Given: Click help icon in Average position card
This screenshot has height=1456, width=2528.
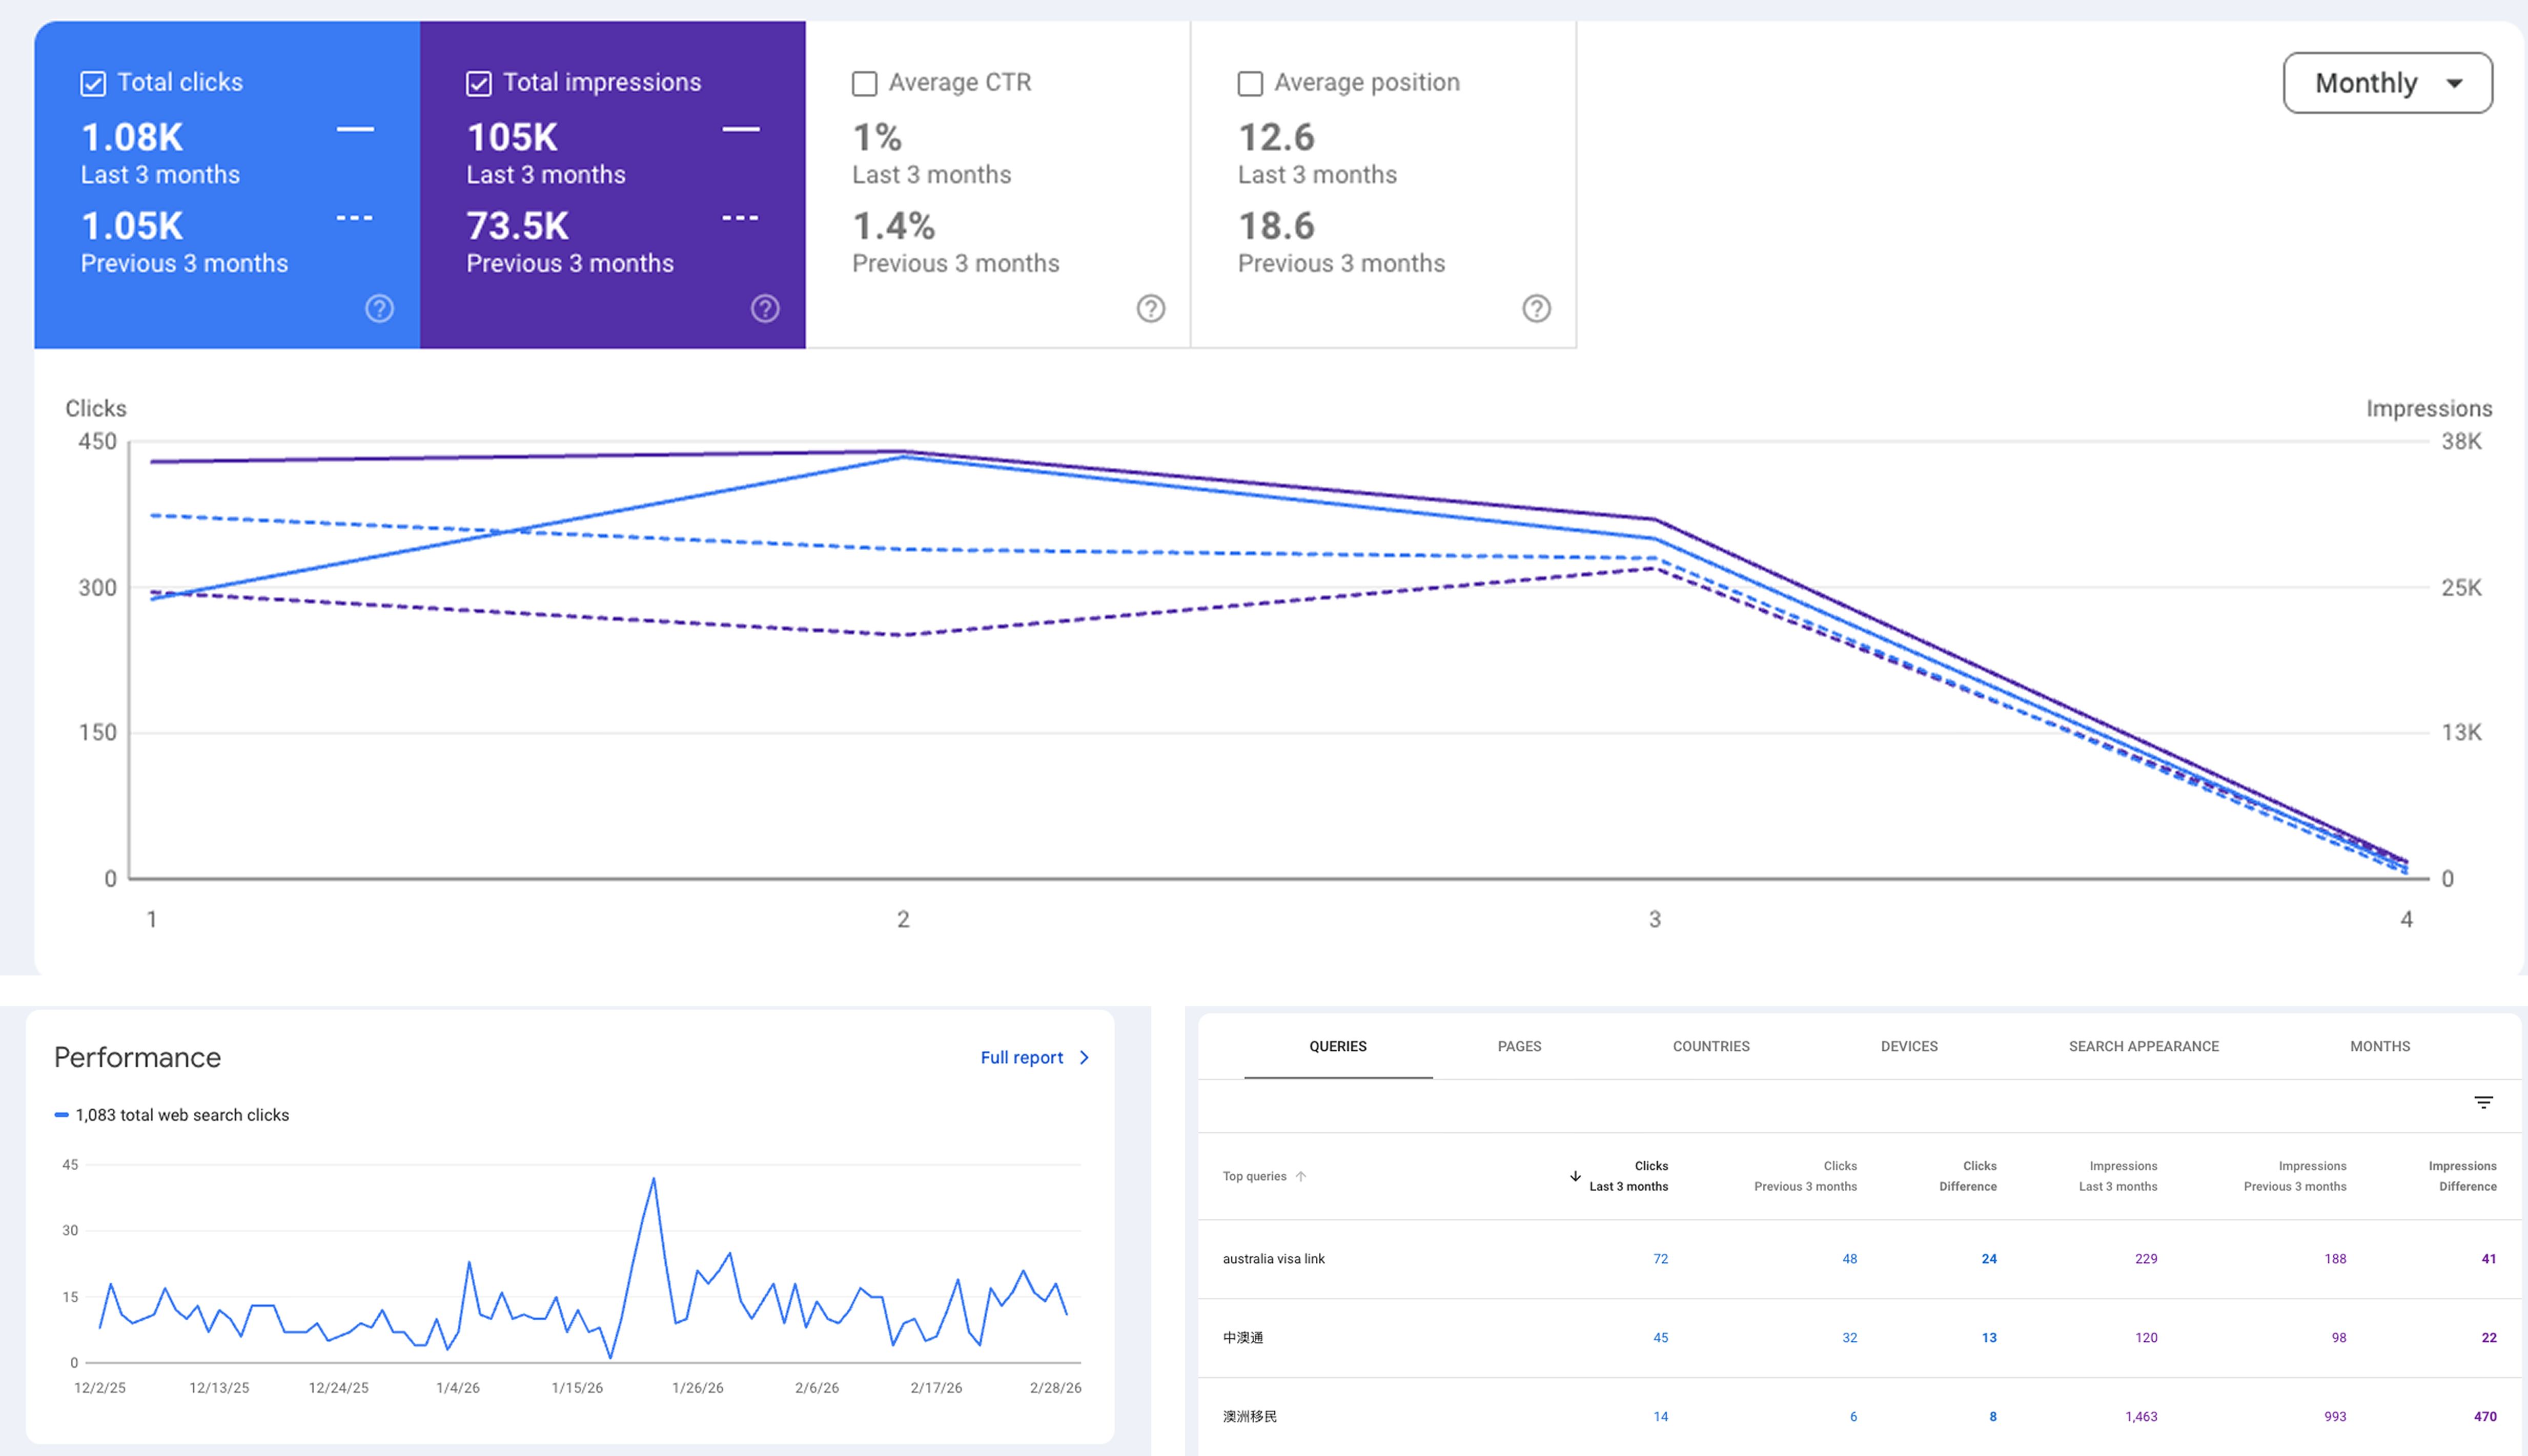Looking at the screenshot, I should pyautogui.click(x=1537, y=308).
